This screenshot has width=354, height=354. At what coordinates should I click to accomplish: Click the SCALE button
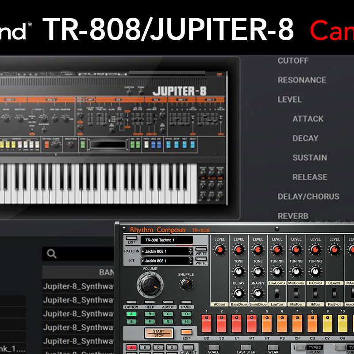click(x=214, y=347)
